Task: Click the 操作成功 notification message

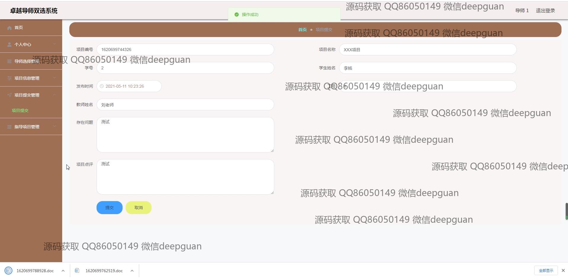Action: pos(250,15)
